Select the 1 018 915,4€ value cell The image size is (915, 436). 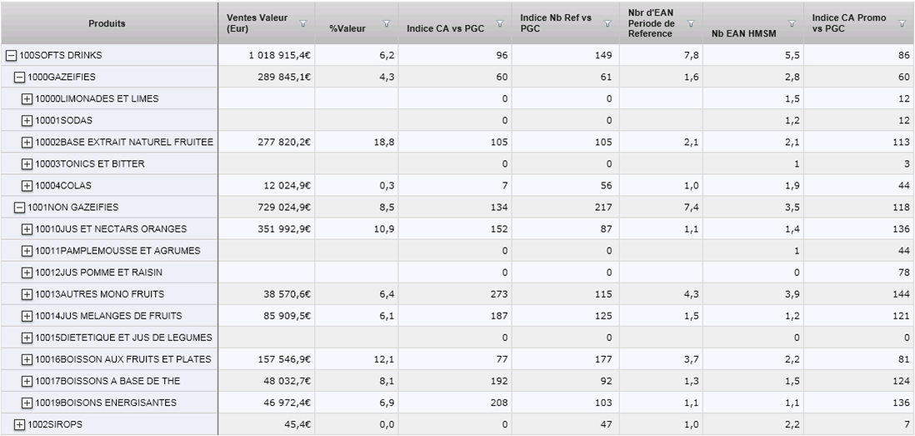(267, 56)
